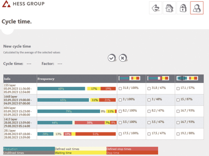Click the 44% production bar segment
The height and width of the screenshot is (156, 209).
pyautogui.click(x=55, y=122)
